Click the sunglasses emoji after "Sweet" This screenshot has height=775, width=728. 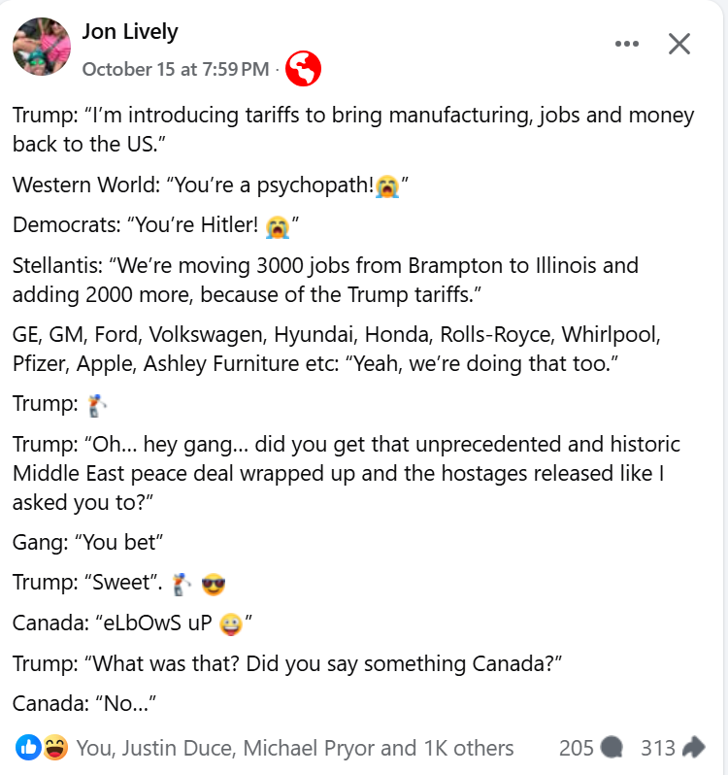tap(213, 584)
